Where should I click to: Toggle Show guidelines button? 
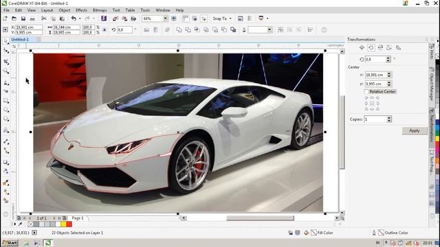[203, 19]
